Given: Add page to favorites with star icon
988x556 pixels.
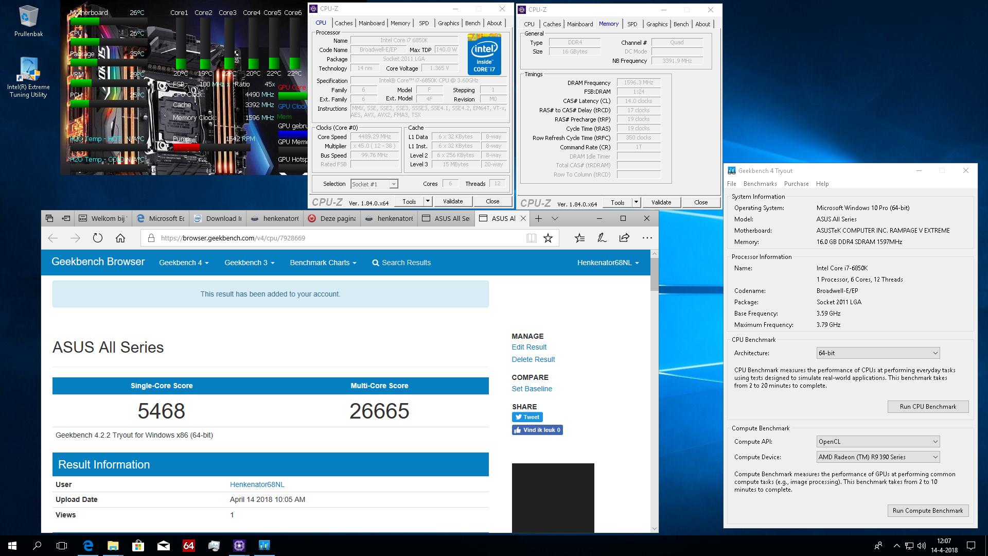Looking at the screenshot, I should click(548, 238).
